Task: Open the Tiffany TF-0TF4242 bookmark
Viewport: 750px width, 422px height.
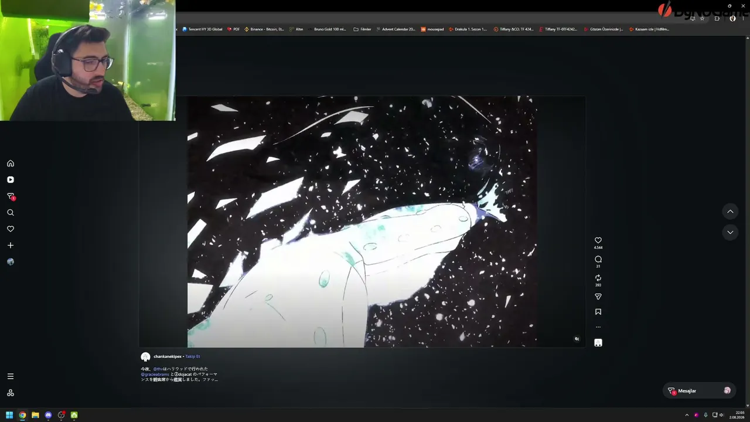Action: tap(558, 29)
